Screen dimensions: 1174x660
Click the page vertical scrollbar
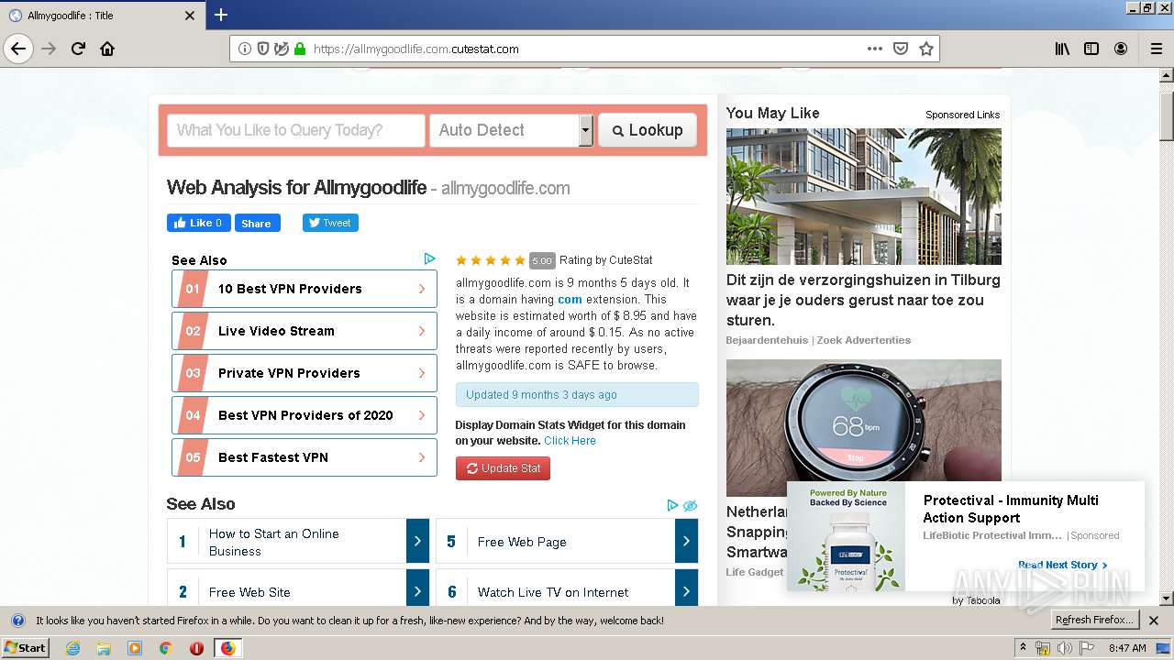click(1166, 336)
